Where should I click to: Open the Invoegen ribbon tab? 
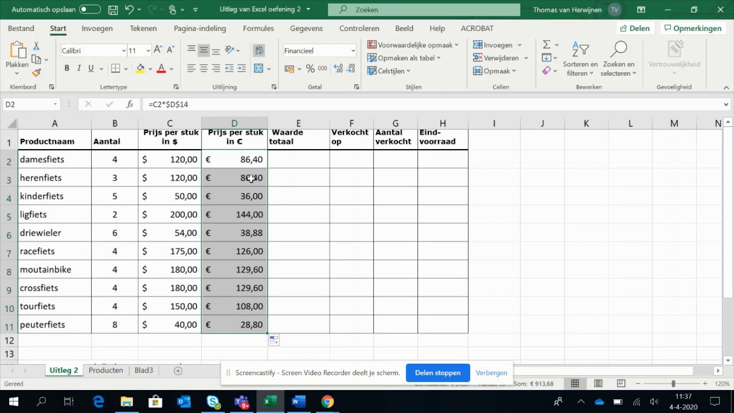click(x=97, y=28)
